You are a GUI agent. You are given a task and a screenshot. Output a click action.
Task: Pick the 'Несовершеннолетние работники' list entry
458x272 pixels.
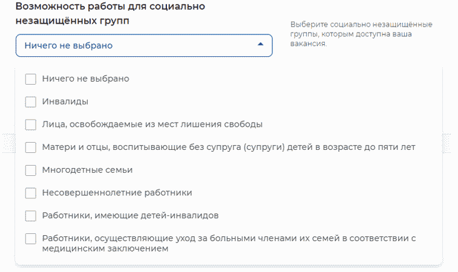[x=117, y=193]
